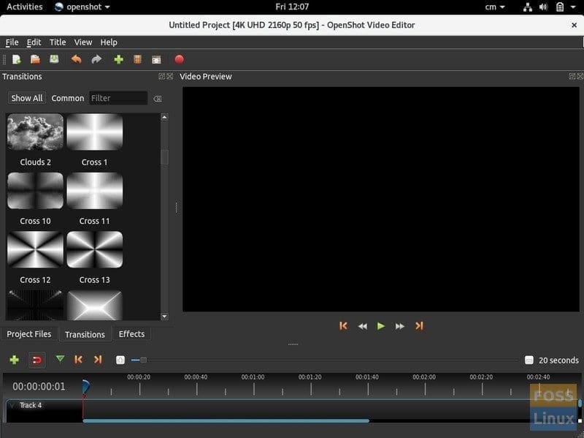
Task: Click the Fast Forward playback button
Action: [x=399, y=326]
